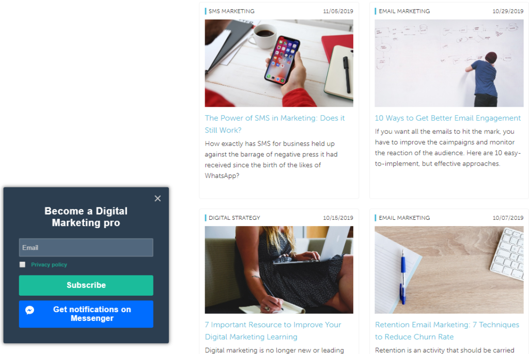Select EMAIL MARKETING category dated 10/29/2019
The width and height of the screenshot is (529, 354).
[404, 11]
